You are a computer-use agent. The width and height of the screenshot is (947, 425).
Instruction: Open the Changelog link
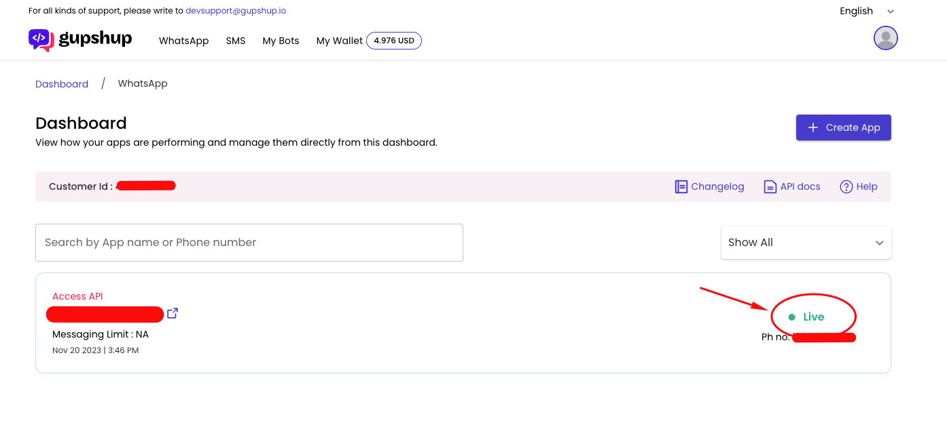717,186
